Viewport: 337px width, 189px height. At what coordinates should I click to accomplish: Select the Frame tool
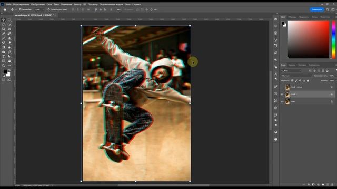tap(9, 29)
